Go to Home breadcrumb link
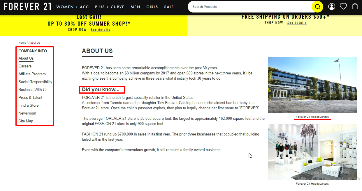This screenshot has height=191, width=362. (22, 43)
